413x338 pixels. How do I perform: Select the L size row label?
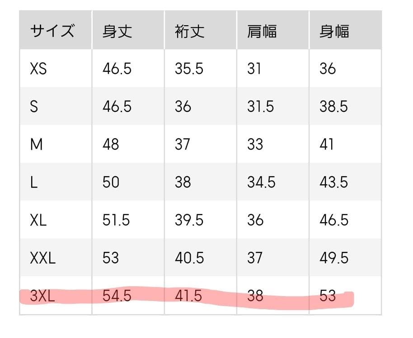[x=33, y=182]
